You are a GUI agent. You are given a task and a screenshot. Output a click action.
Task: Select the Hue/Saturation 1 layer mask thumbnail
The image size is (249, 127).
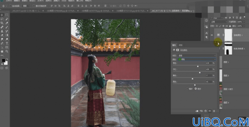click(x=229, y=49)
